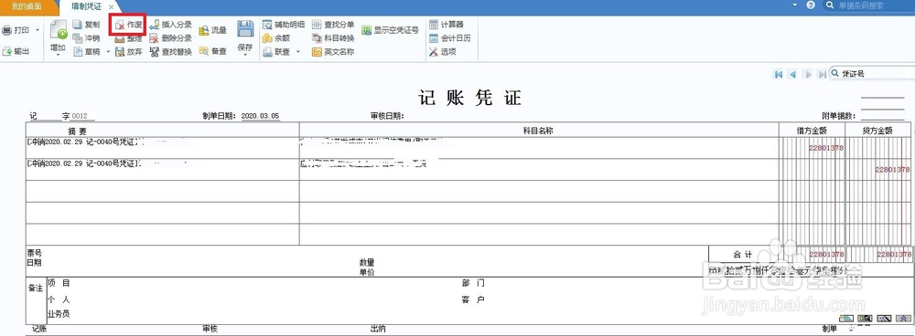Viewport: 915px width, 336px height.
Task: Click the 制单日期 2020.03.05 date field
Action: pos(260,117)
